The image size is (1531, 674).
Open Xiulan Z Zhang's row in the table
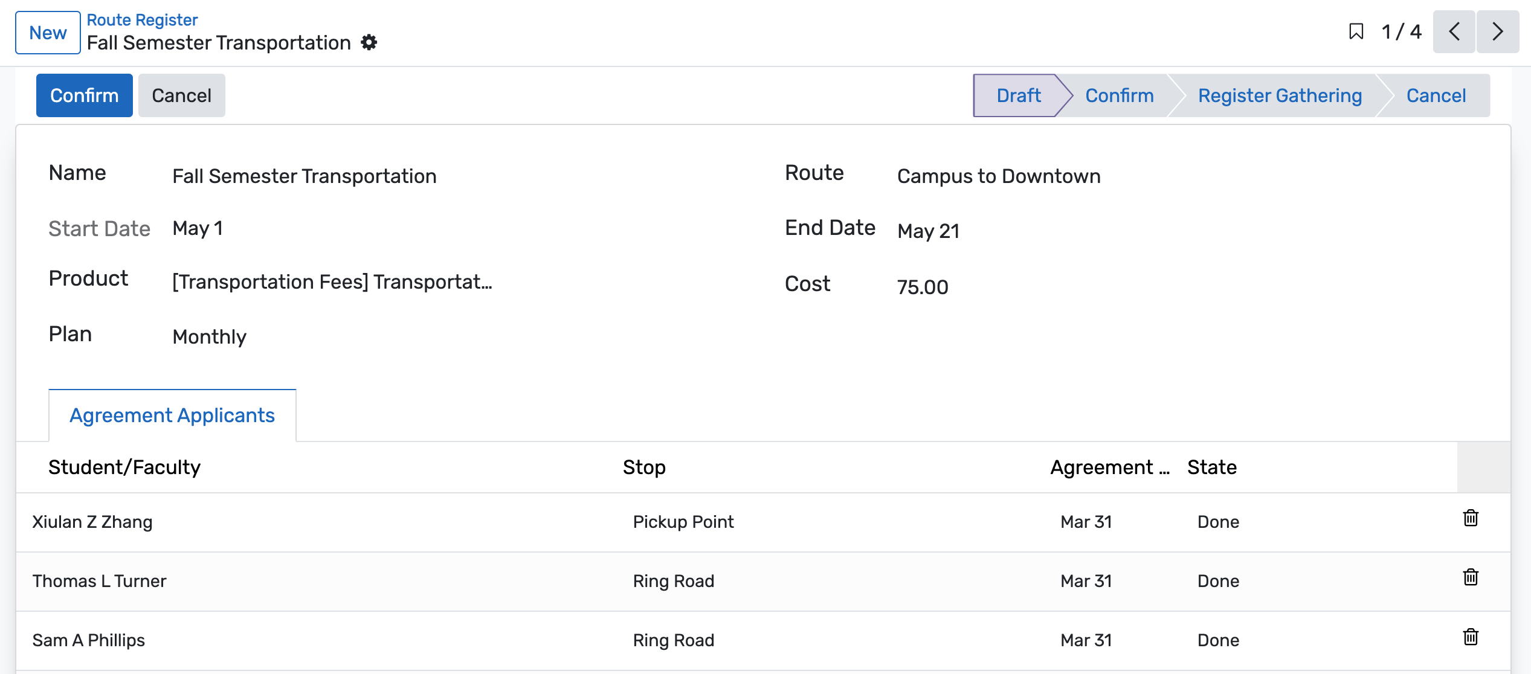(92, 521)
